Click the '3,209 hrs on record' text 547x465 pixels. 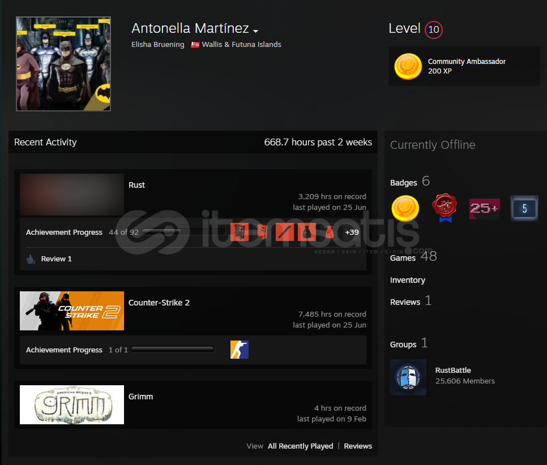pyautogui.click(x=332, y=197)
